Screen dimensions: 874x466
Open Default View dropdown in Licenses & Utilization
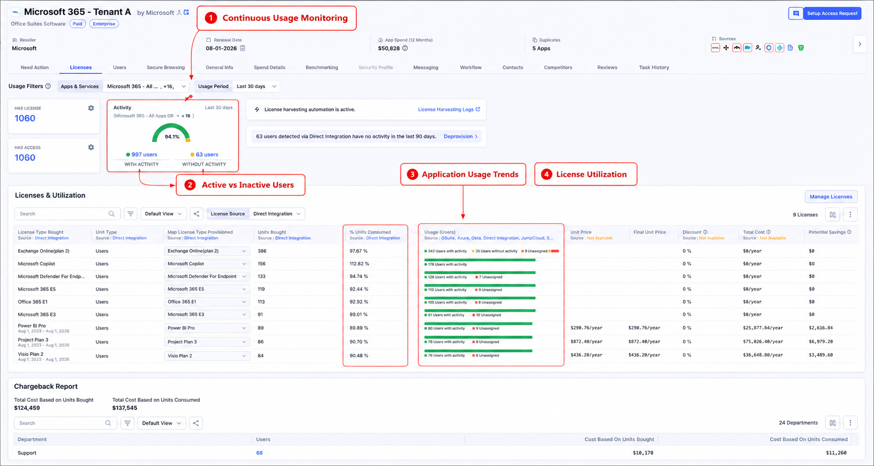[x=163, y=214]
